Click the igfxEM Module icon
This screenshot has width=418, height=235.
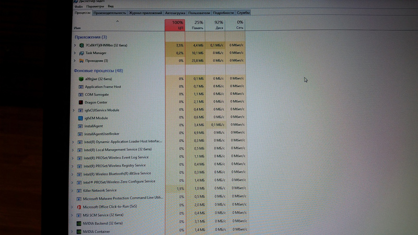pyautogui.click(x=80, y=118)
